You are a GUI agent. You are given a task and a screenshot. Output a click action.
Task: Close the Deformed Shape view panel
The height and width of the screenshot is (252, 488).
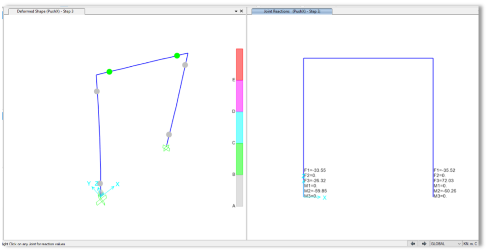(241, 11)
